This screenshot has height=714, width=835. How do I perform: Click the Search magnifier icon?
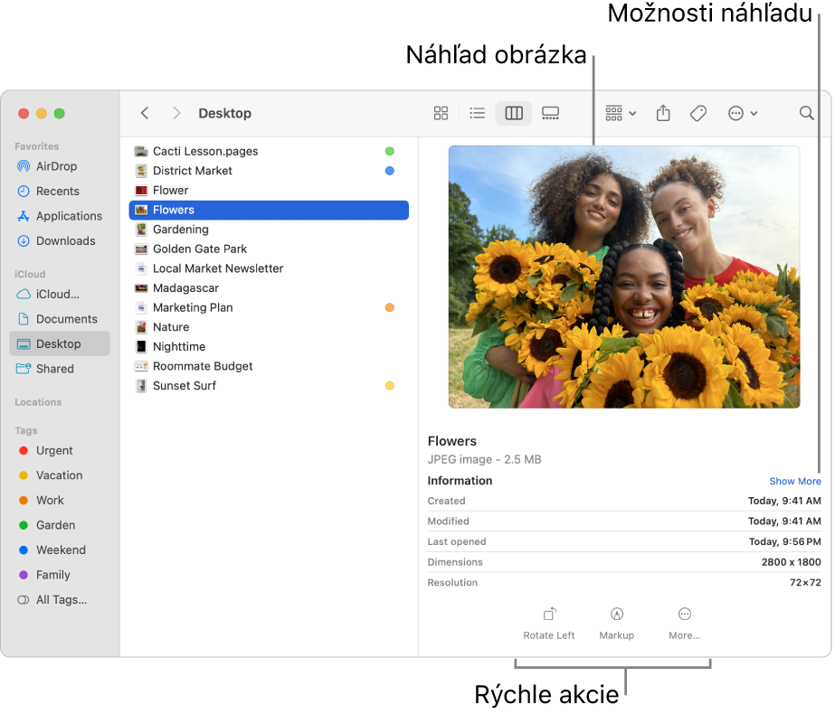pos(807,113)
